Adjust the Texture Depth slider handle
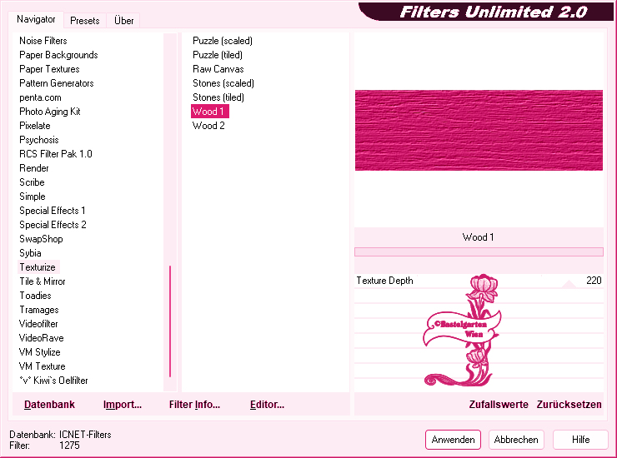This screenshot has height=458, width=617. pyautogui.click(x=569, y=284)
